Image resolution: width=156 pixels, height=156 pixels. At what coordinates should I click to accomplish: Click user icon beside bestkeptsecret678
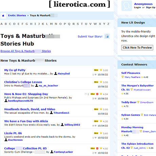pos(6,101)
